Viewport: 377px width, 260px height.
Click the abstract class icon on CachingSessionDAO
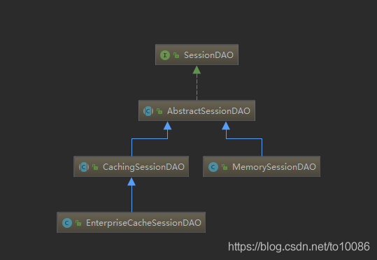pos(84,167)
